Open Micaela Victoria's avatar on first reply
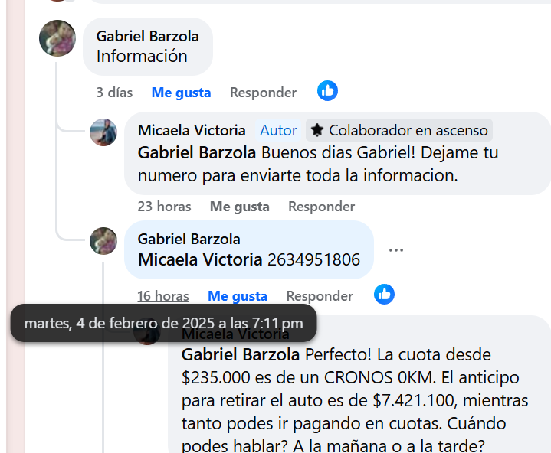551x453 pixels. click(x=103, y=132)
